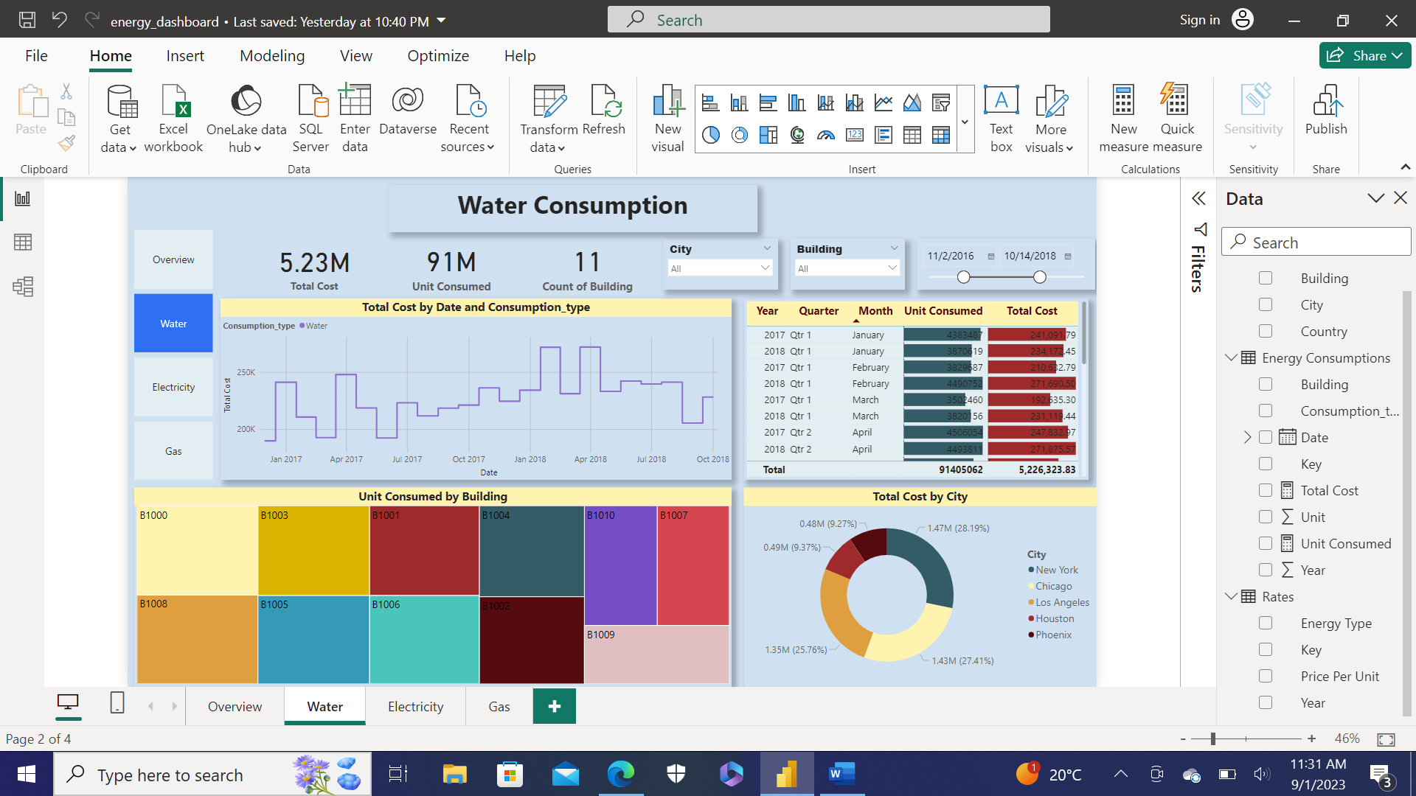Create a New measure
The width and height of the screenshot is (1416, 796).
(1124, 118)
